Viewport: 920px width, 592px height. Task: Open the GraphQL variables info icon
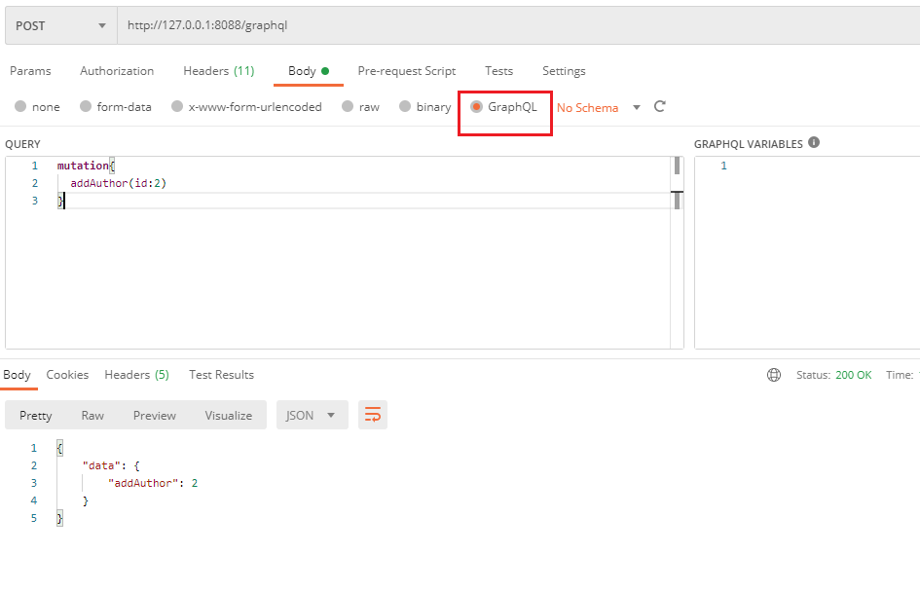[813, 142]
